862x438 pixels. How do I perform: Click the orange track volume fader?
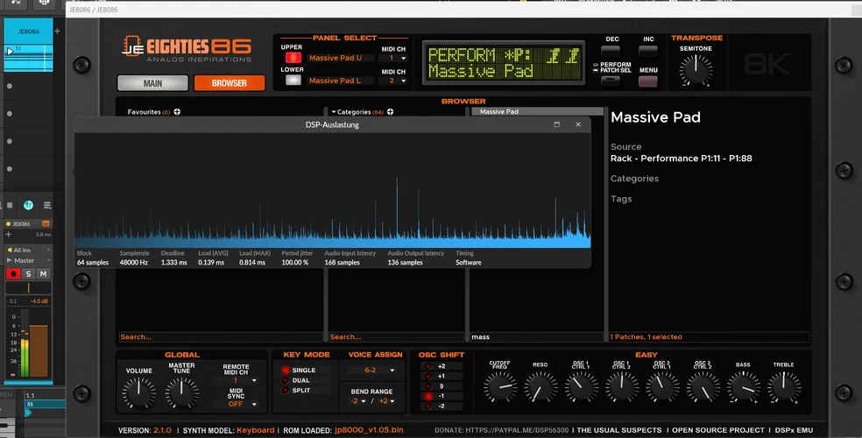click(x=38, y=350)
